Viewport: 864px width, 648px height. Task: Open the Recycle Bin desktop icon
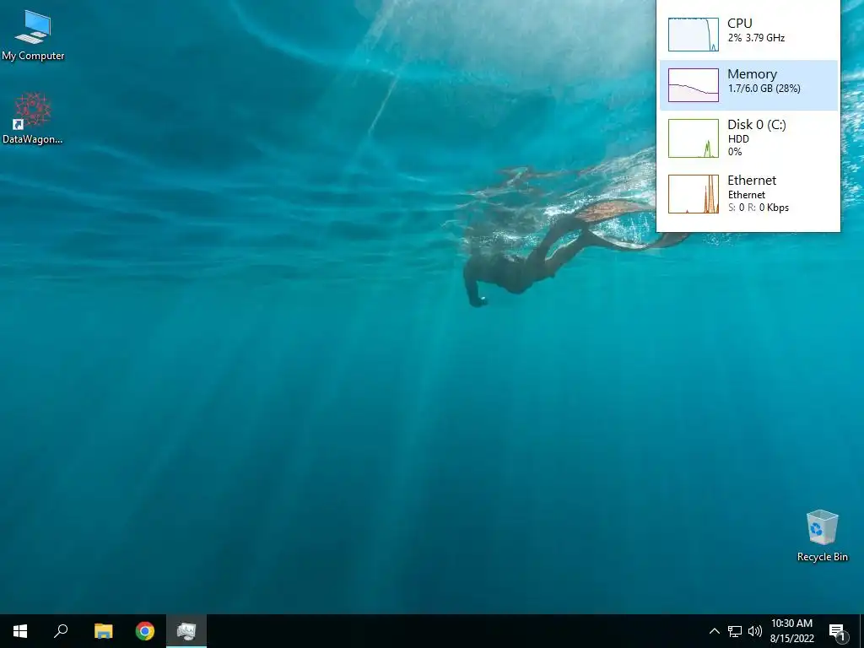(822, 536)
